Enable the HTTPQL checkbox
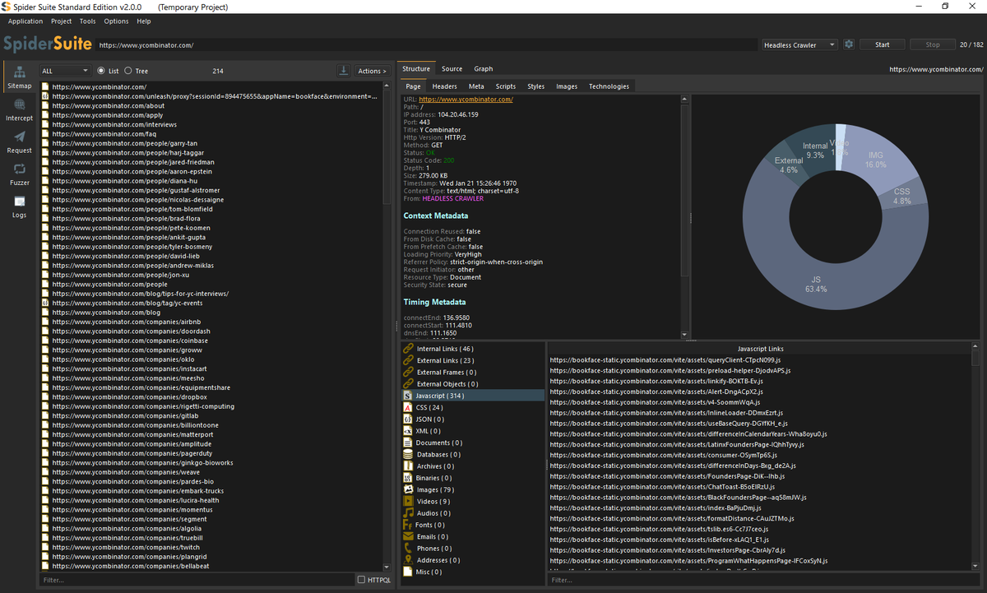 pyautogui.click(x=362, y=580)
